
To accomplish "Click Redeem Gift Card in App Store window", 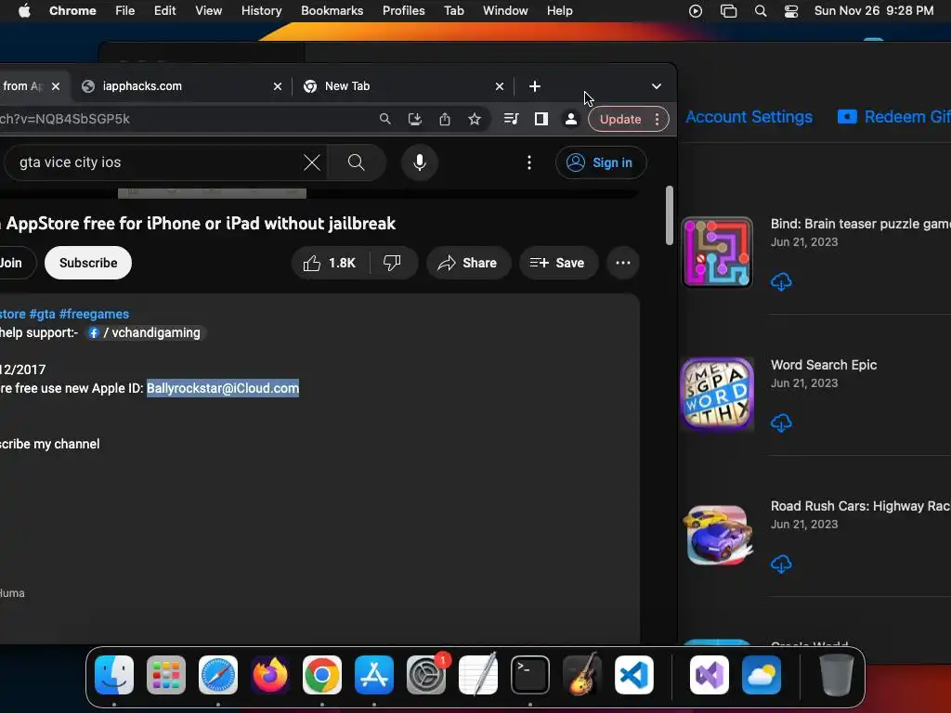I will (894, 117).
